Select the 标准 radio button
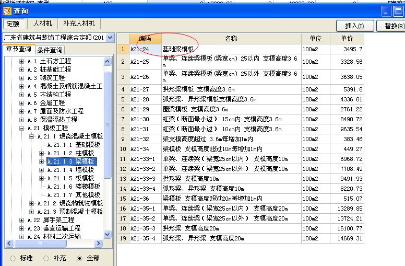This screenshot has height=266, width=405. click(x=13, y=258)
